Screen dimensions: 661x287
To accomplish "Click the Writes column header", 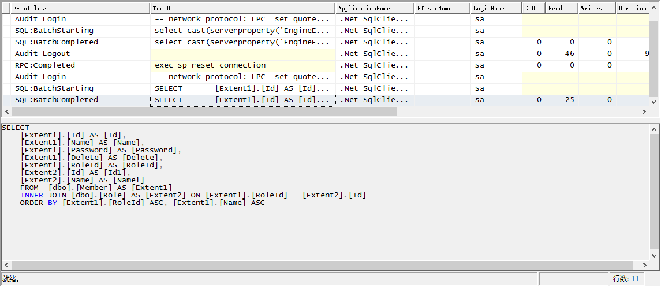I will click(597, 8).
